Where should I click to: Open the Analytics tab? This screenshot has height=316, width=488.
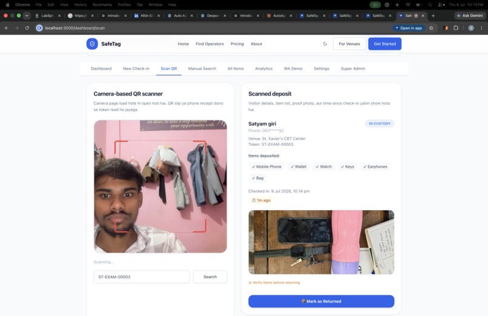(x=263, y=68)
